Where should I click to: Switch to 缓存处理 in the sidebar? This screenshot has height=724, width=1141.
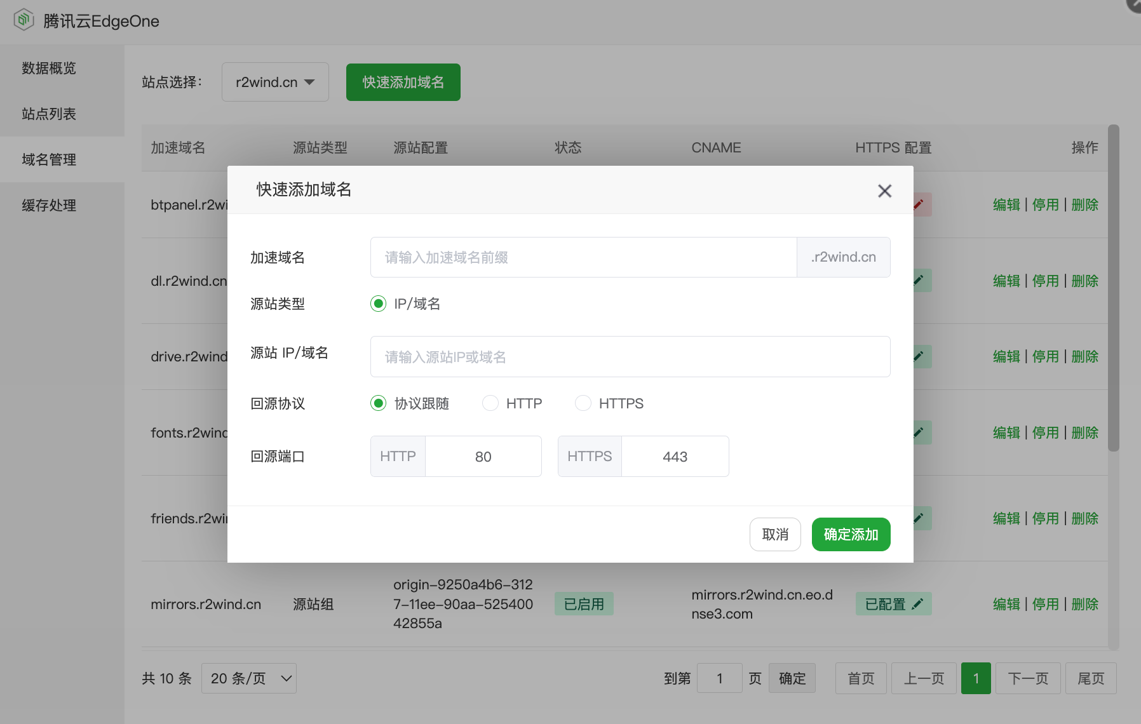point(48,205)
